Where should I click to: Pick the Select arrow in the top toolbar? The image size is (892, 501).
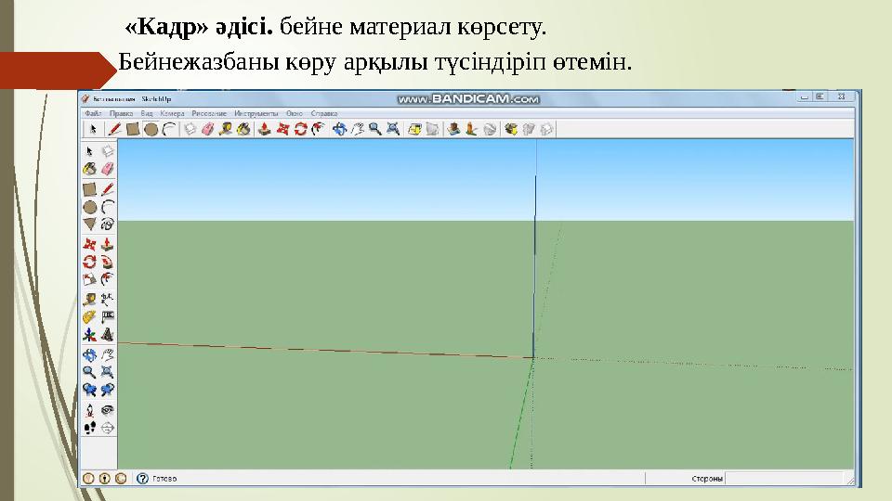pos(93,130)
